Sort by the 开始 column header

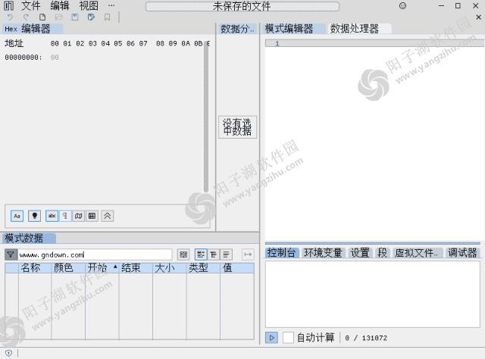[x=102, y=268]
